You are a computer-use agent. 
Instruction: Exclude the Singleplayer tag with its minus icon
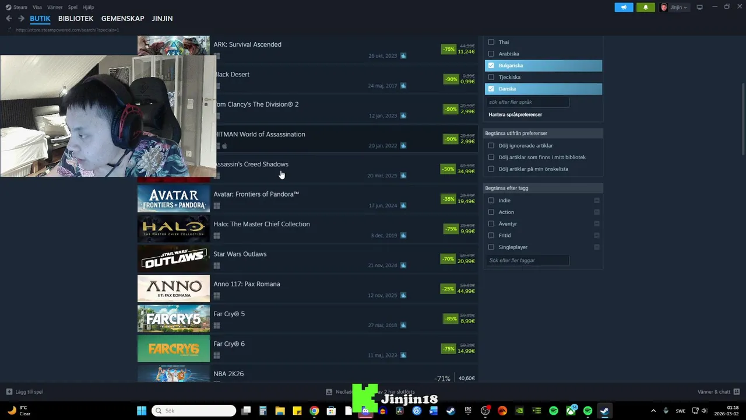point(597,247)
